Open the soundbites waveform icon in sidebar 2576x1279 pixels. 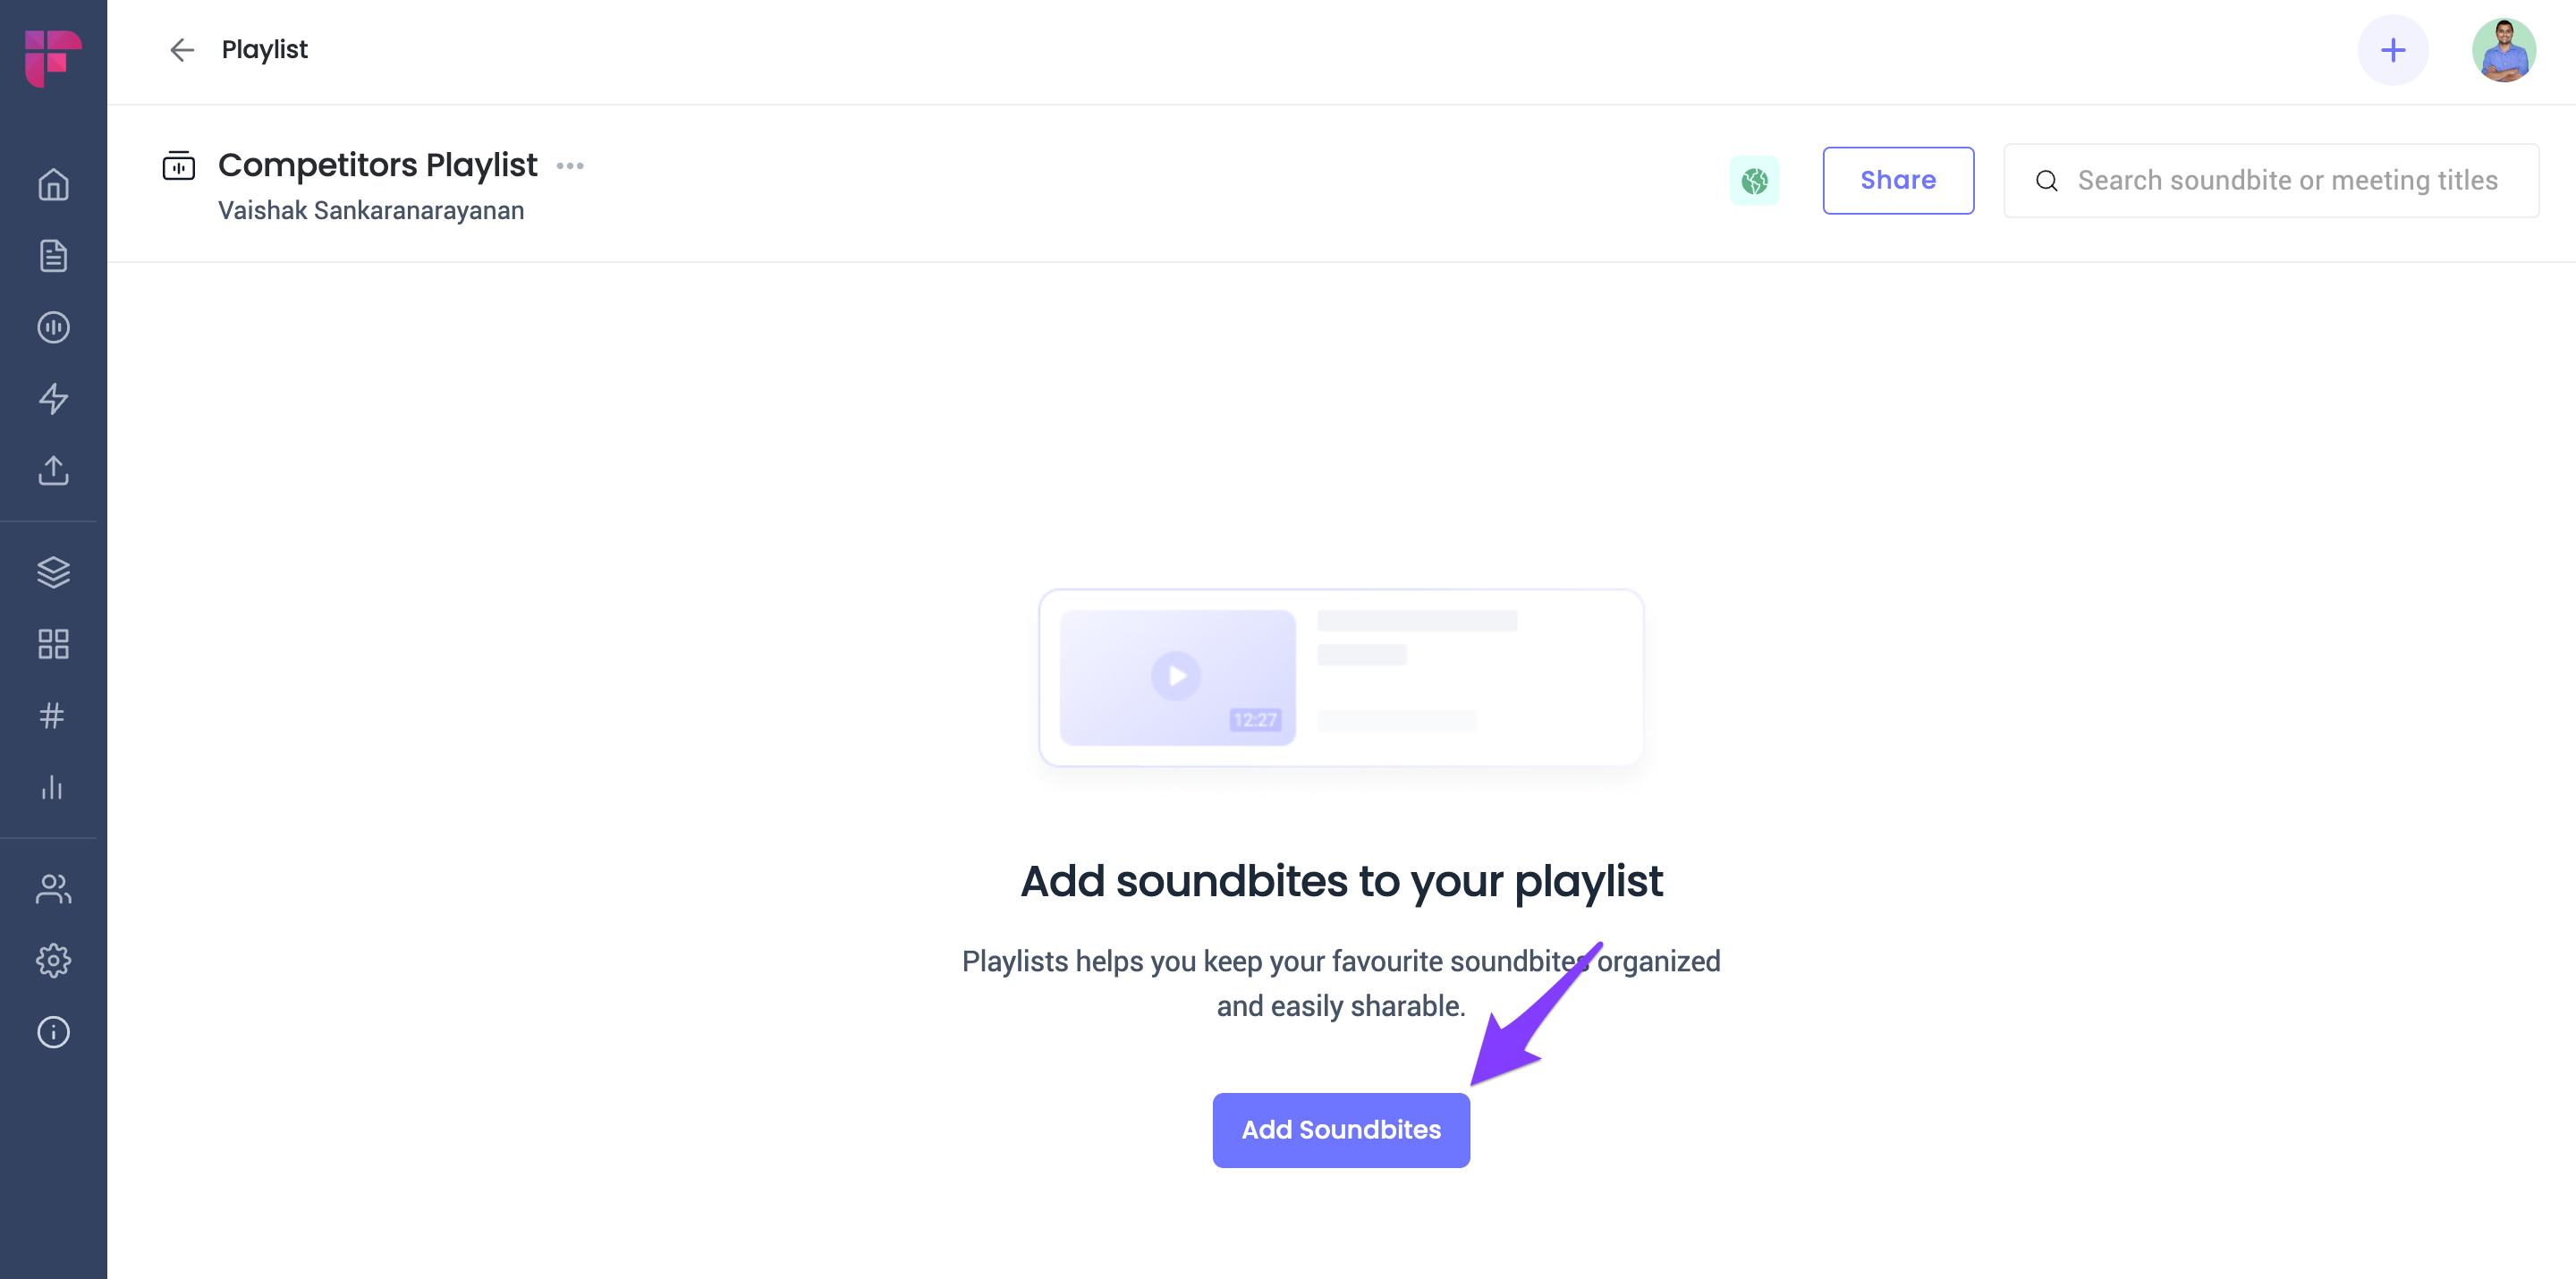[53, 327]
